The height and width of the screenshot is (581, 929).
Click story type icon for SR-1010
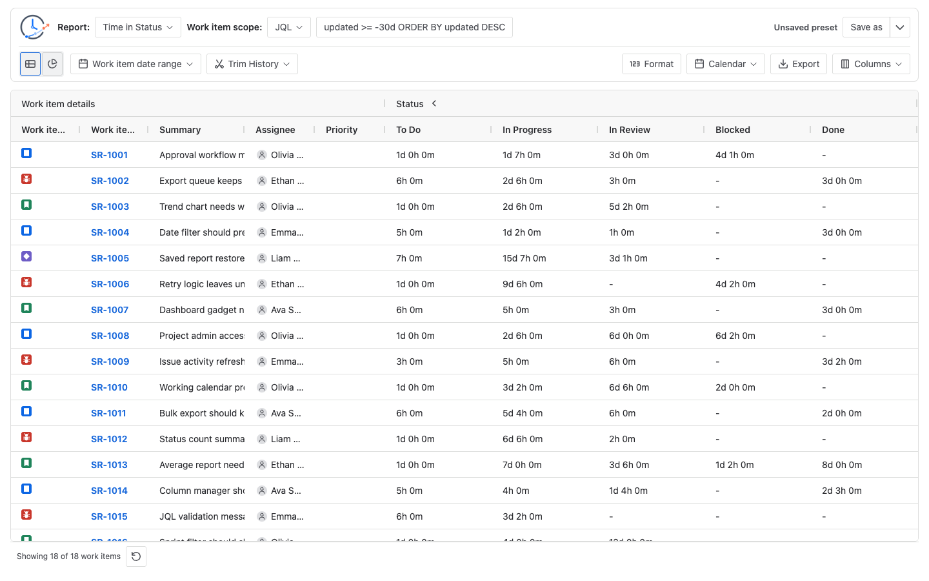(x=26, y=385)
